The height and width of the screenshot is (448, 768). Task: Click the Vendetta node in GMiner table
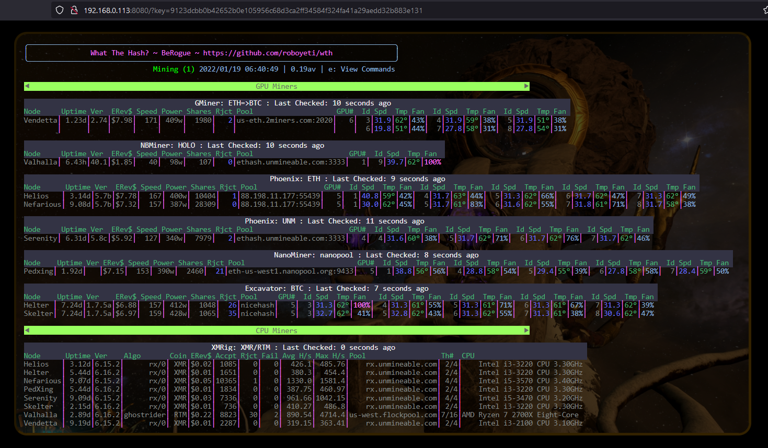(40, 120)
